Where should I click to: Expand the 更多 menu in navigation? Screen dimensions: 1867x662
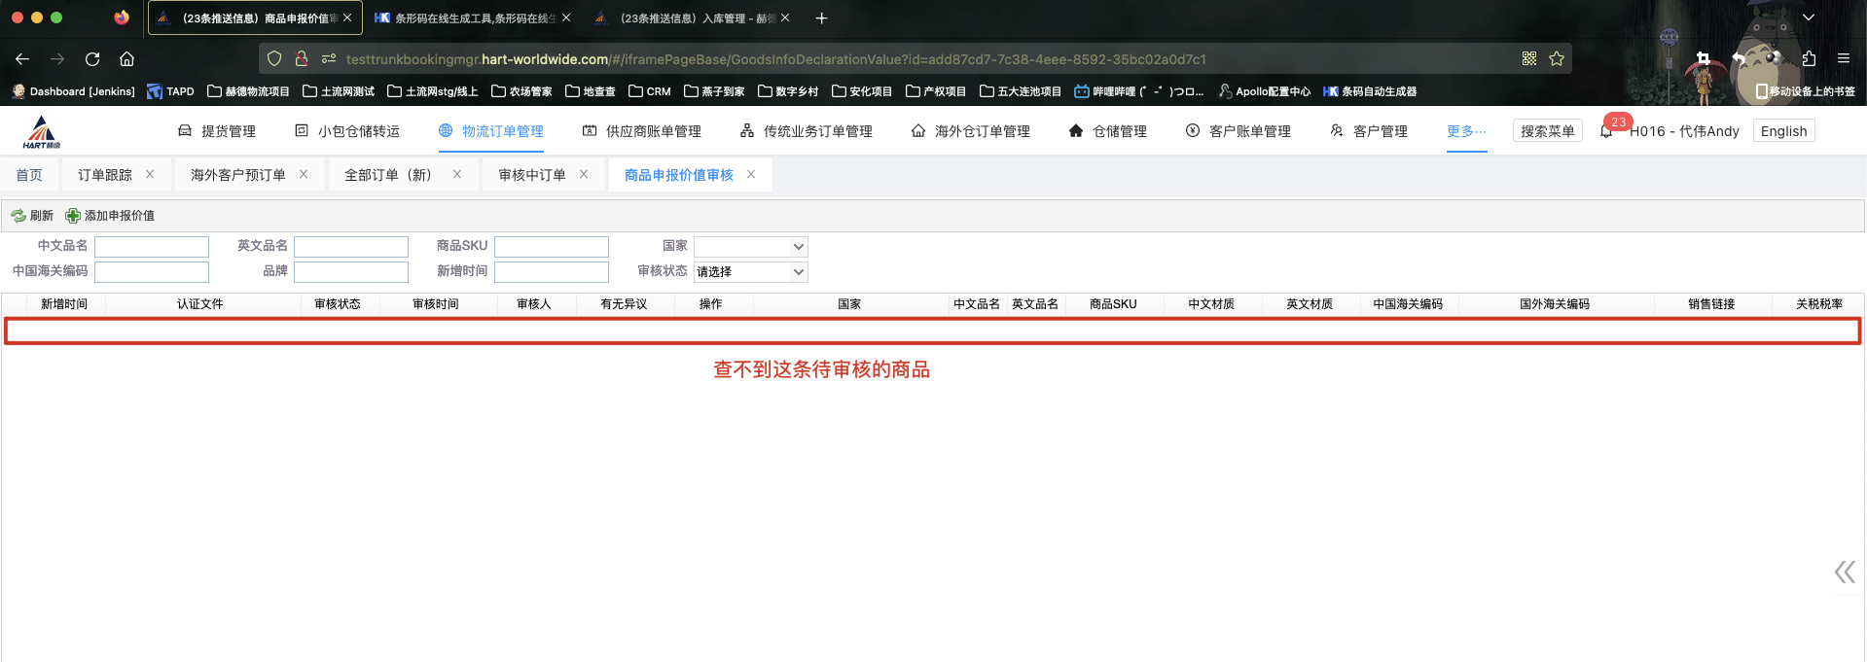pyautogui.click(x=1466, y=131)
